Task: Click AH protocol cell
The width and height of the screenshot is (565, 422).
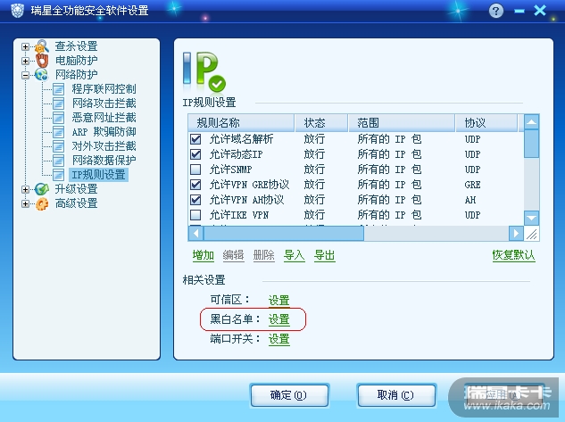Action: click(x=470, y=200)
